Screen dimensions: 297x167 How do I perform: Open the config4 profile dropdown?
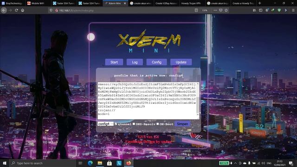pyautogui.click(x=105, y=124)
